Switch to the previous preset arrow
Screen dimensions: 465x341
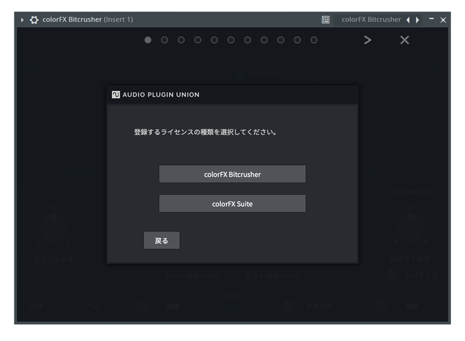coord(408,20)
